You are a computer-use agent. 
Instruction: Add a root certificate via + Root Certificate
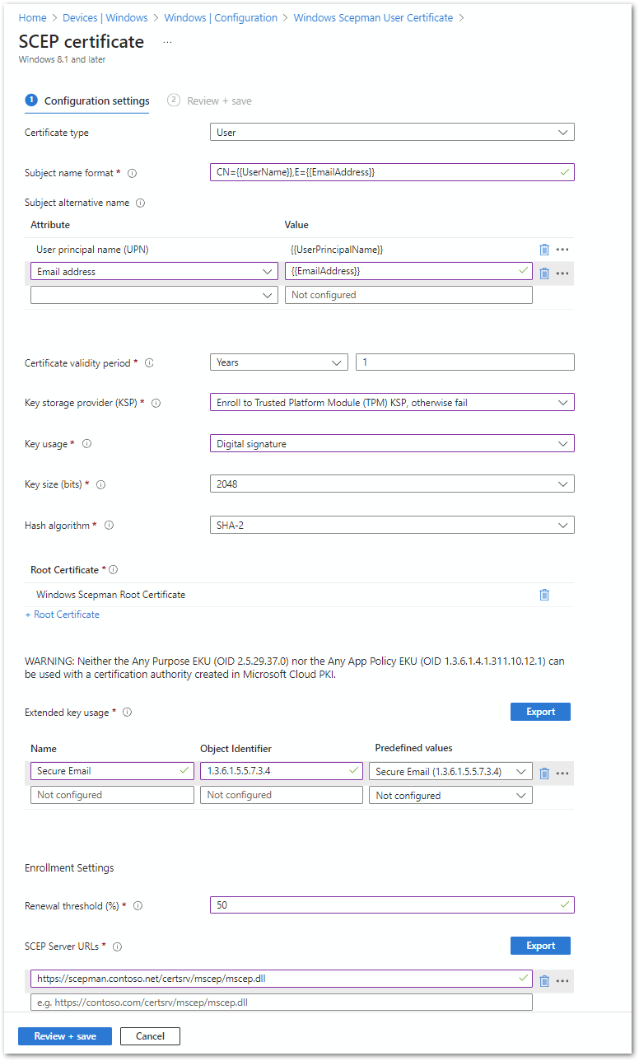point(62,615)
